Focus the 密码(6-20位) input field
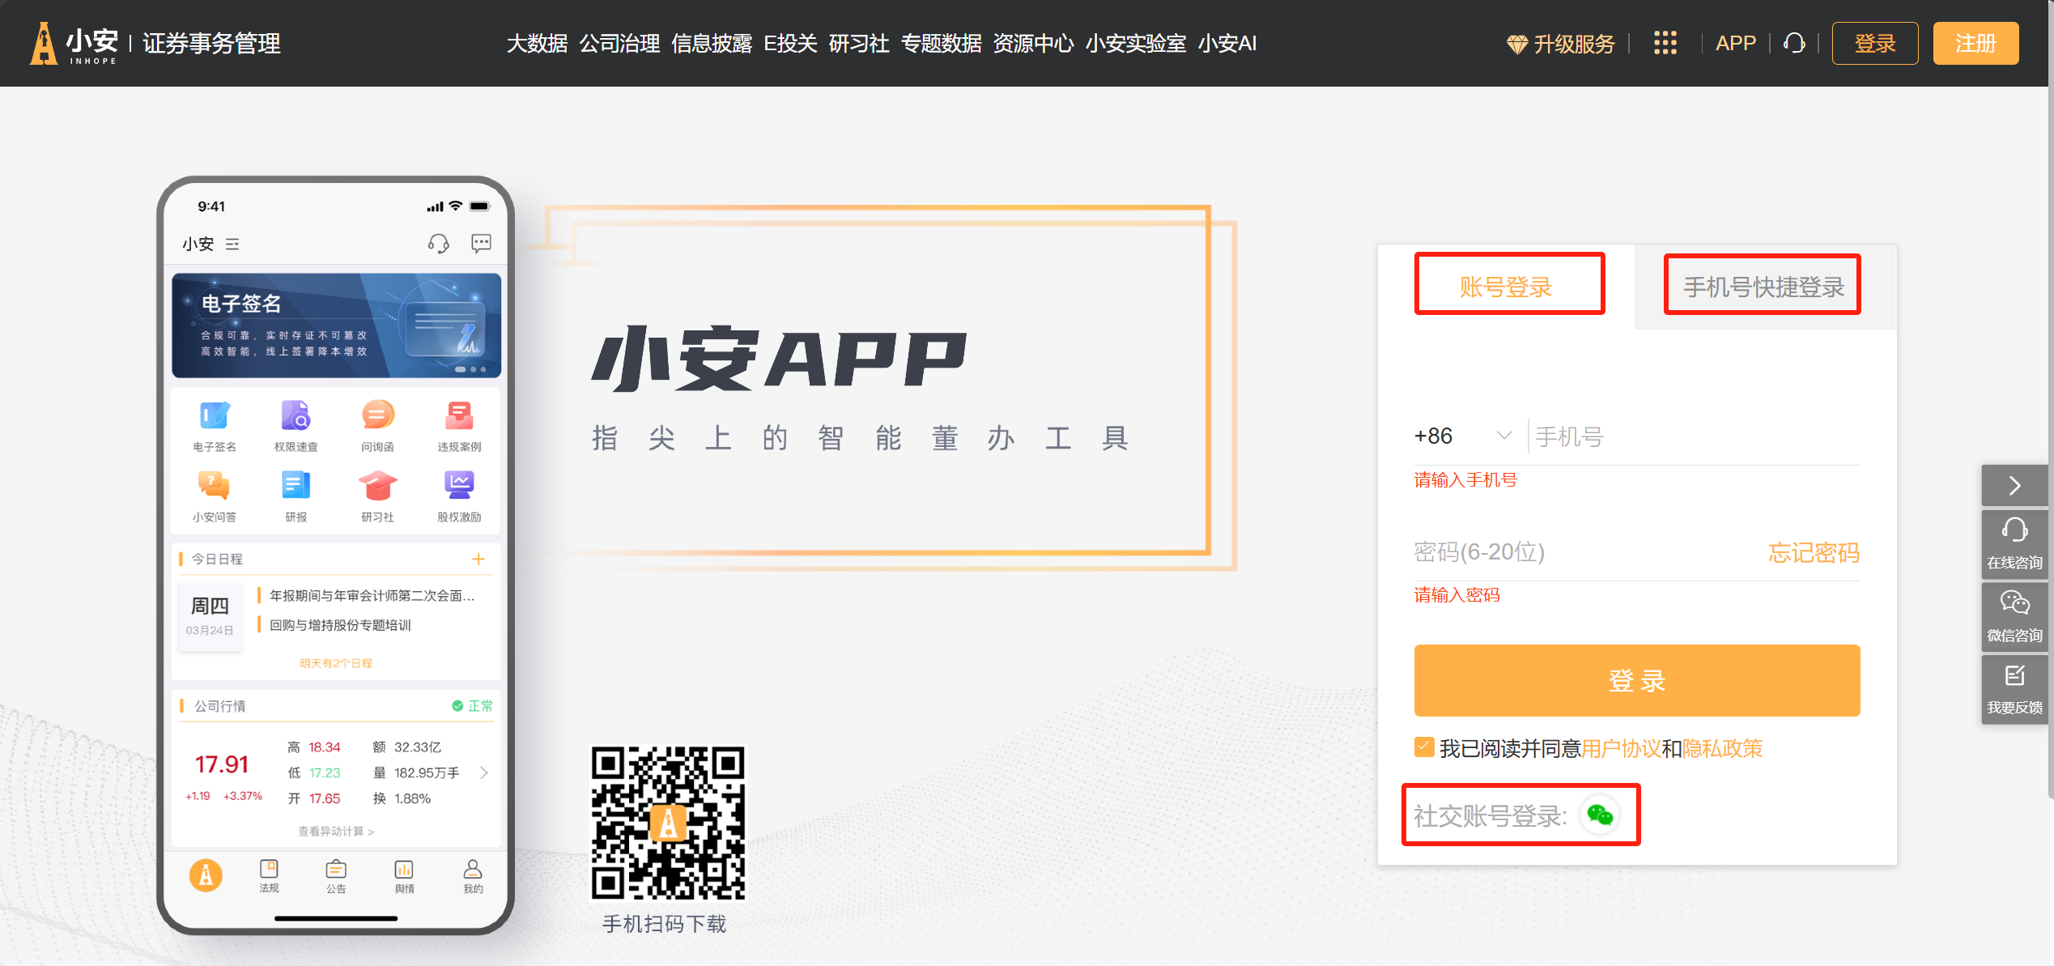The width and height of the screenshot is (2054, 966). click(x=1583, y=552)
